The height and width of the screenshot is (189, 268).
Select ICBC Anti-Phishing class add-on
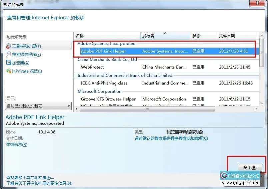[x=104, y=83]
